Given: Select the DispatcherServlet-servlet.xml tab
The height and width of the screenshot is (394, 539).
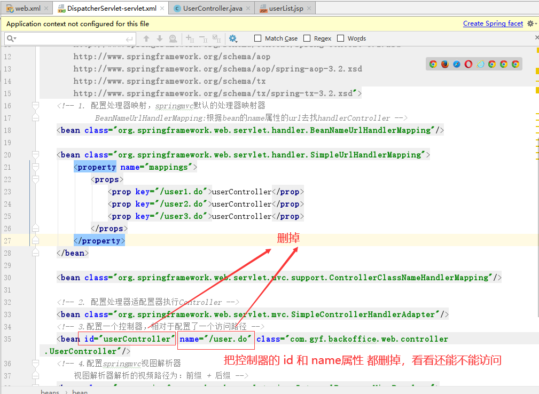Looking at the screenshot, I should coord(111,8).
